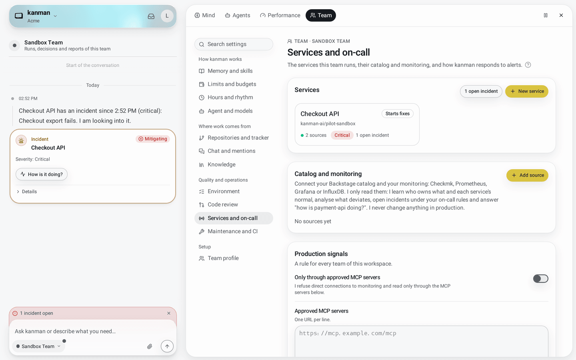Open the Sandbox Team selector in composer
The image size is (576, 360).
coord(38,346)
